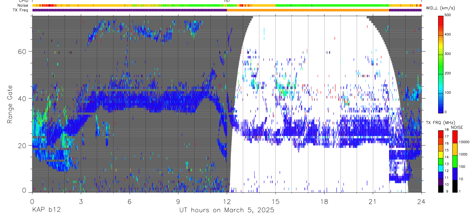Screen dimensions: 474x218
Task: Click the 16 tick on TX FRQ legend
Action: (447, 144)
